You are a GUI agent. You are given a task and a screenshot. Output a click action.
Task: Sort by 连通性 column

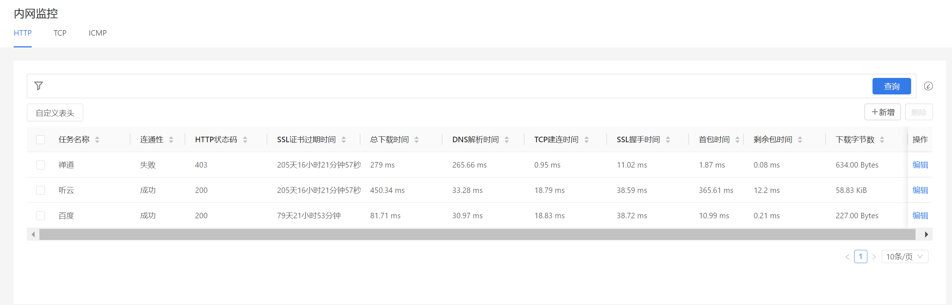click(x=171, y=140)
